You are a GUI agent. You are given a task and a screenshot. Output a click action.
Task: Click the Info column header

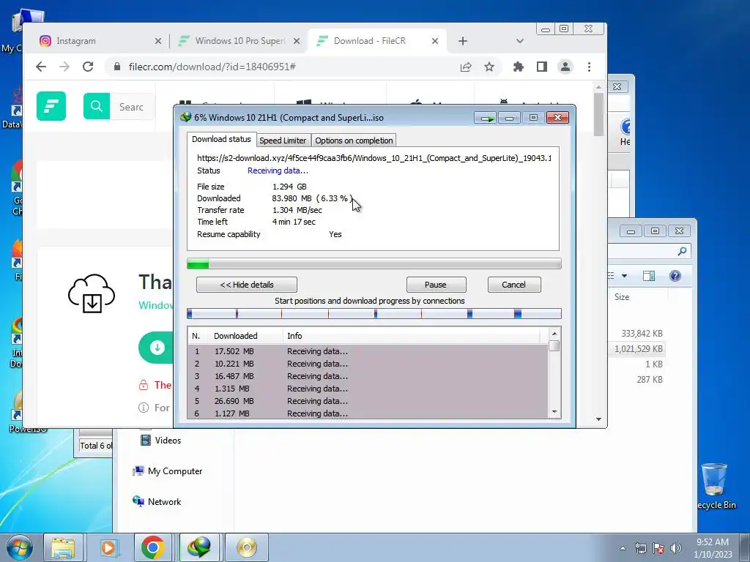(412, 336)
